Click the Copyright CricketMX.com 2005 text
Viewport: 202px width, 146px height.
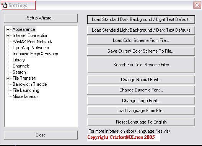click(121, 137)
